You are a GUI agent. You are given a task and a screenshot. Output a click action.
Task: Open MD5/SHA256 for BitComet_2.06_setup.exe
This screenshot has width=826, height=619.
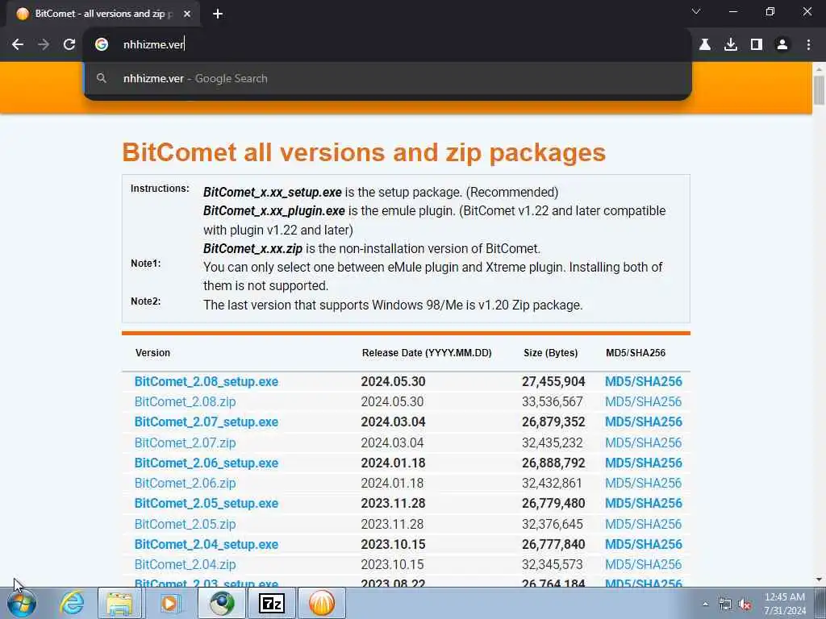click(643, 463)
